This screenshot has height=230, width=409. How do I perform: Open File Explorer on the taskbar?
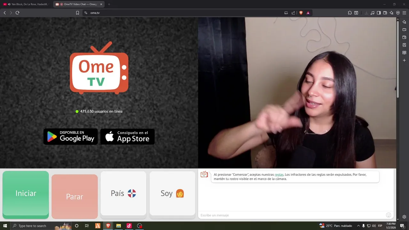pos(118,226)
